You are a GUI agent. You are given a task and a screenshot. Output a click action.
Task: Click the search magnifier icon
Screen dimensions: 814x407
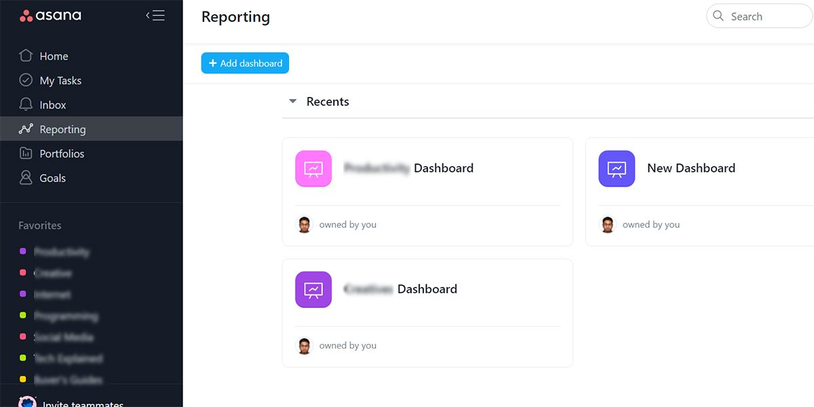718,16
